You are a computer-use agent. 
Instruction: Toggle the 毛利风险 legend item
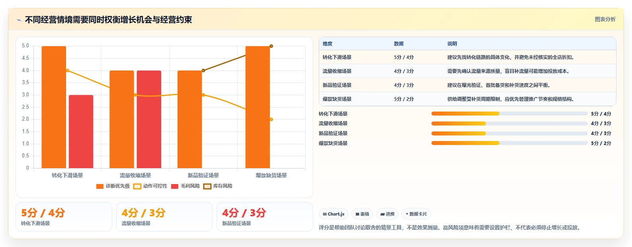point(185,186)
